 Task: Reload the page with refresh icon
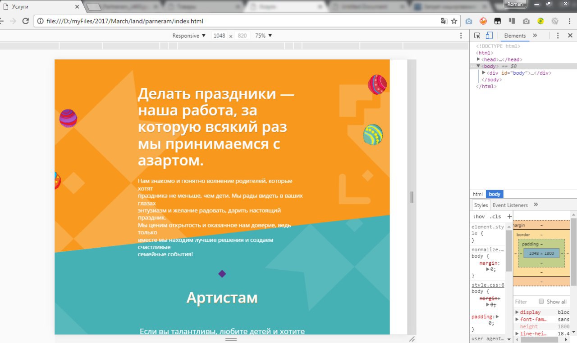tap(26, 21)
